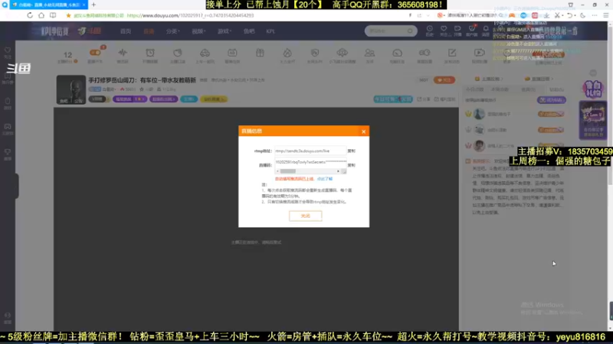Click the purple gift promo badge at far right

click(592, 89)
